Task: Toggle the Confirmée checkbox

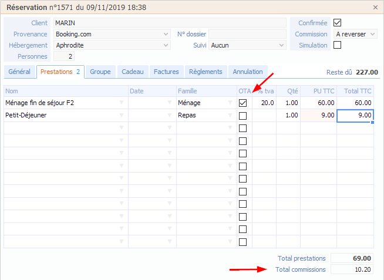Action: (337, 23)
